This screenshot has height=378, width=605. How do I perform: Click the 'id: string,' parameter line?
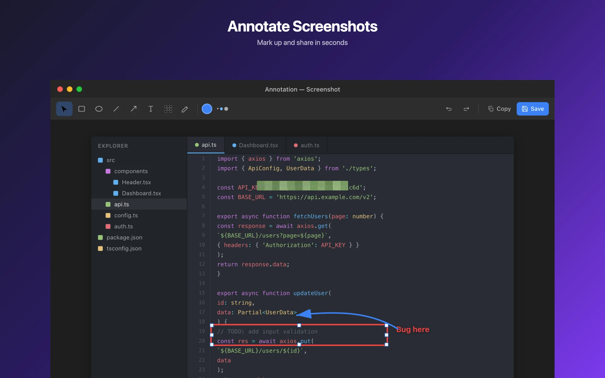236,303
